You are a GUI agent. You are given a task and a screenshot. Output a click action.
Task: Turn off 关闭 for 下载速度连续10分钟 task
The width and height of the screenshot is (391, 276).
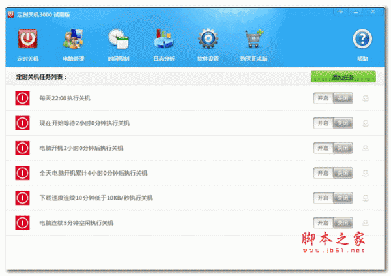pyautogui.click(x=343, y=198)
